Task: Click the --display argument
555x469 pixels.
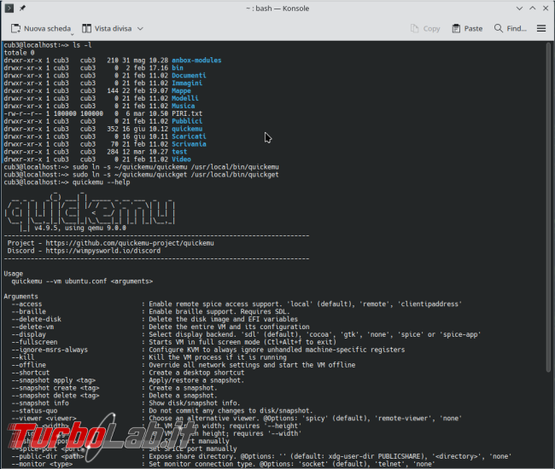Action: click(29, 334)
